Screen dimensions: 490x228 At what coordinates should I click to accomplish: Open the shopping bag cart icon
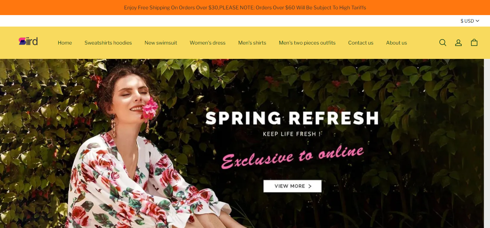(474, 43)
